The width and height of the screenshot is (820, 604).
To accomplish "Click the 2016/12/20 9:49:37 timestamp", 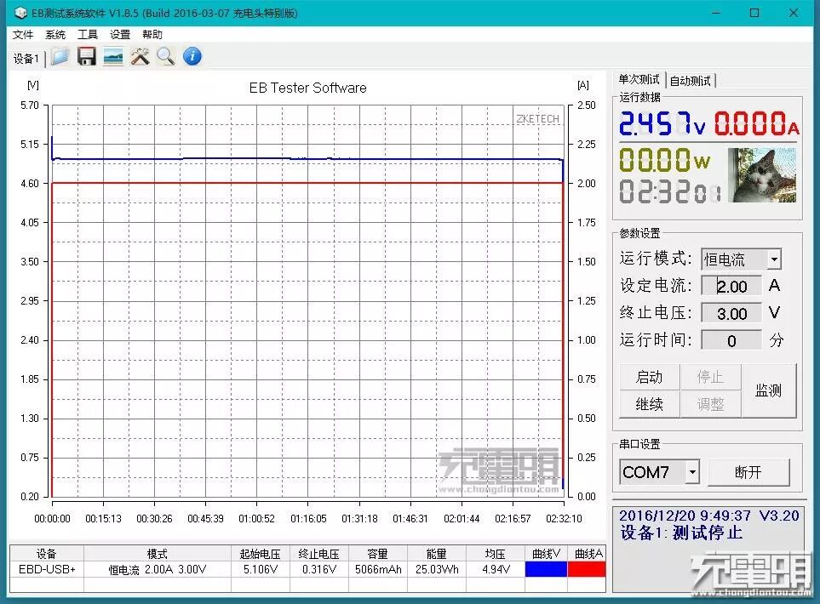I will [685, 516].
